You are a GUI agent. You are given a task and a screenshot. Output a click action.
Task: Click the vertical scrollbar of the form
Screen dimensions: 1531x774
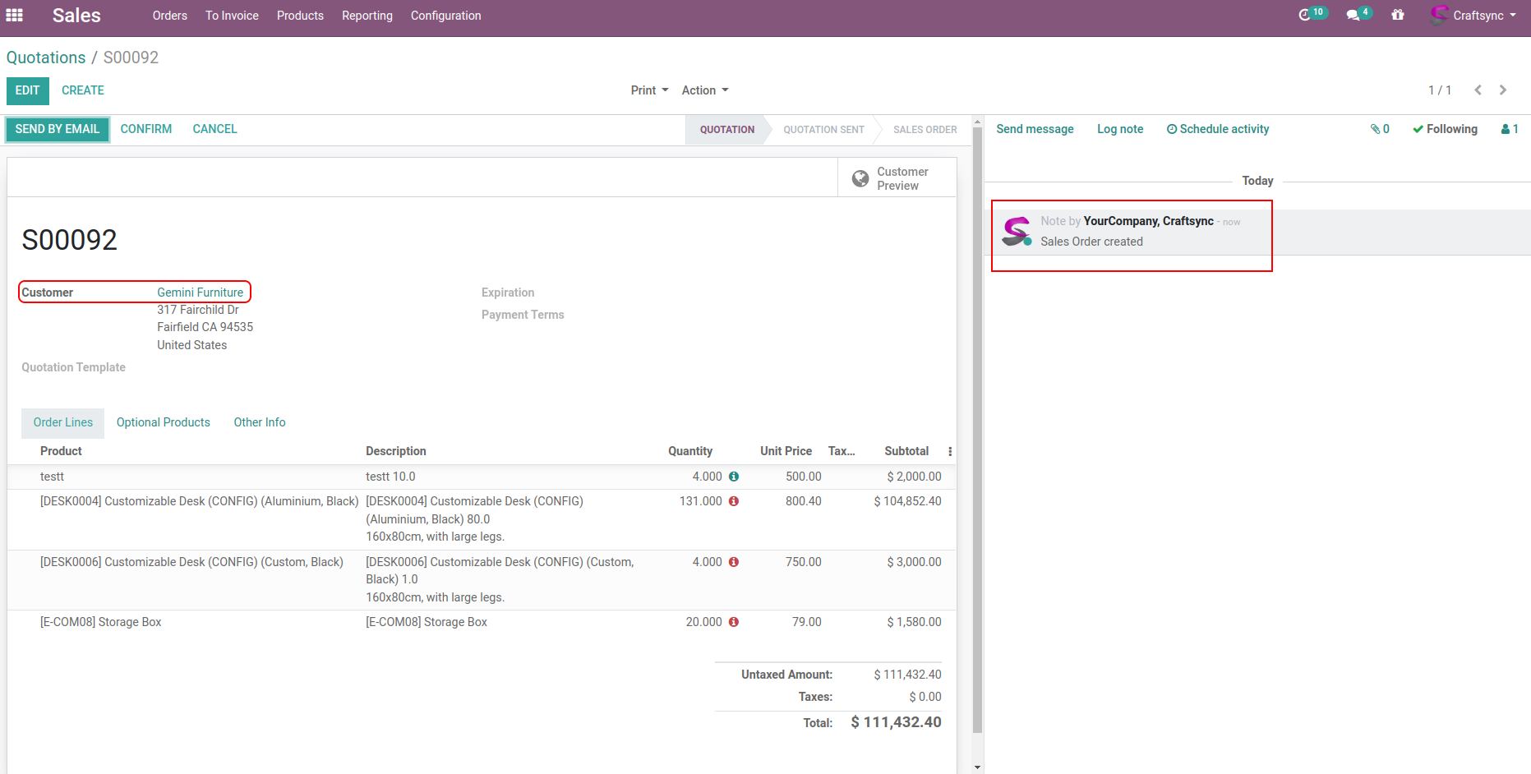coord(977,427)
